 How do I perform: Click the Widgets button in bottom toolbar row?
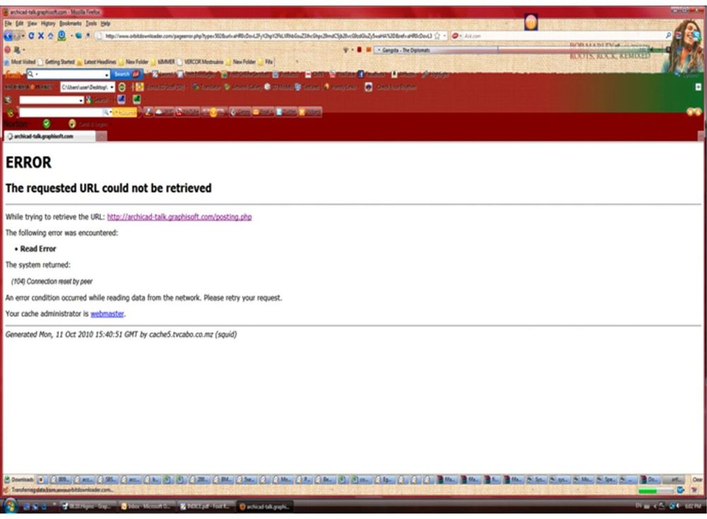pos(310,112)
